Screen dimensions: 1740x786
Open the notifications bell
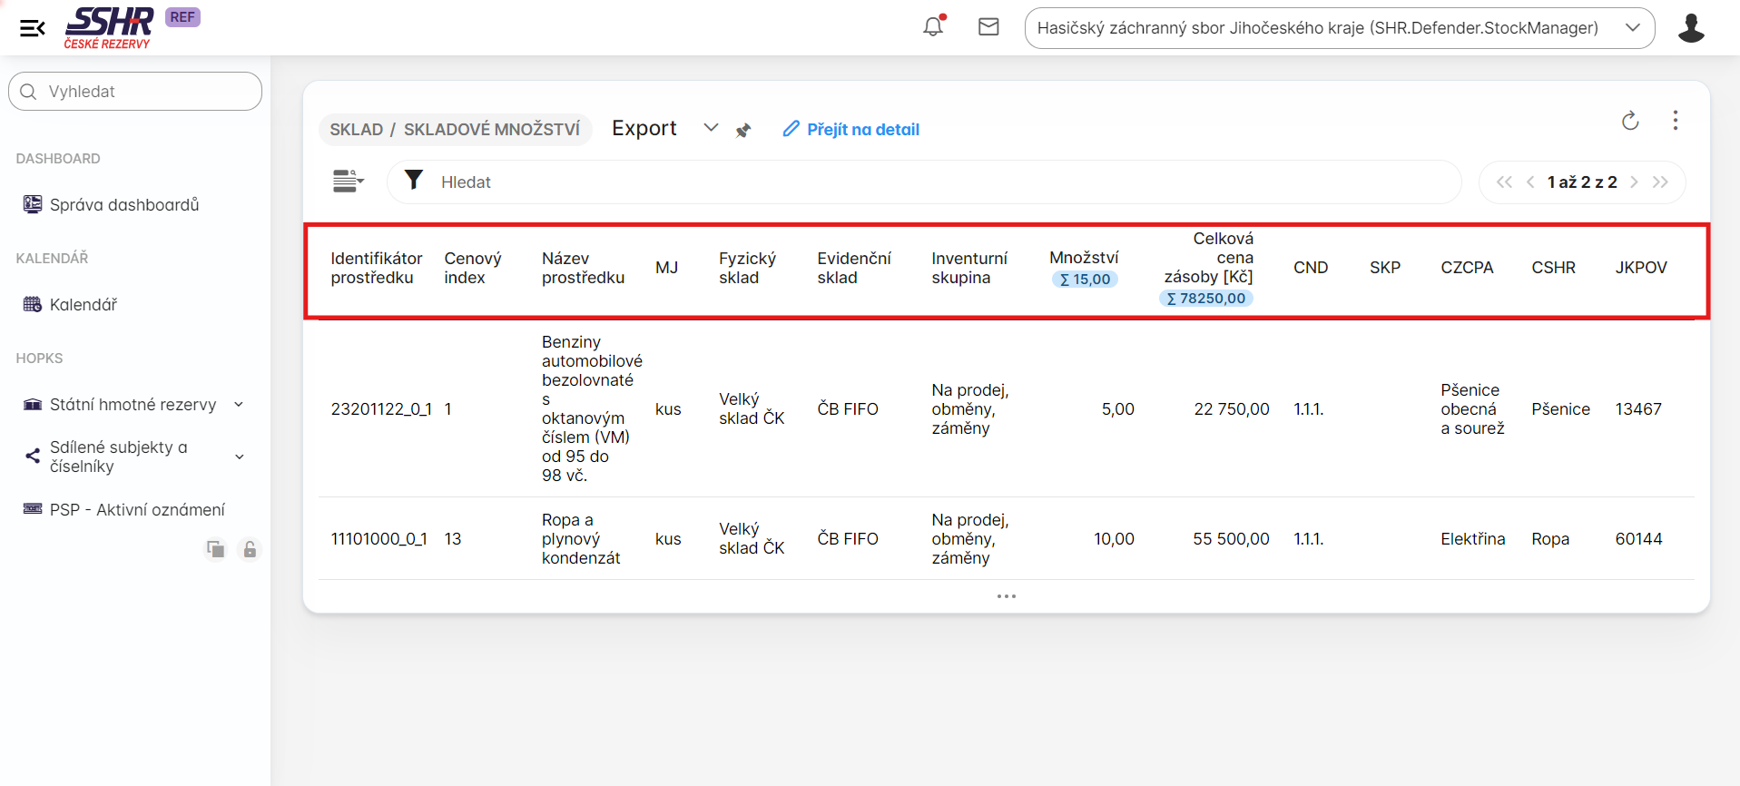pyautogui.click(x=933, y=26)
